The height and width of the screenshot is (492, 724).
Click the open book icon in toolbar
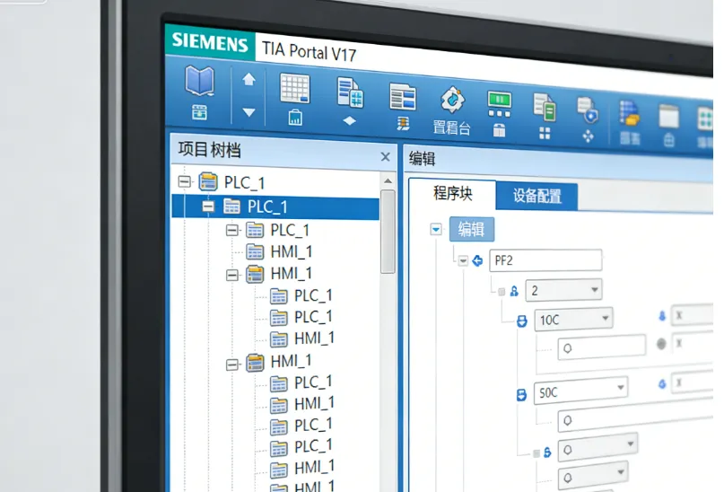[x=199, y=81]
